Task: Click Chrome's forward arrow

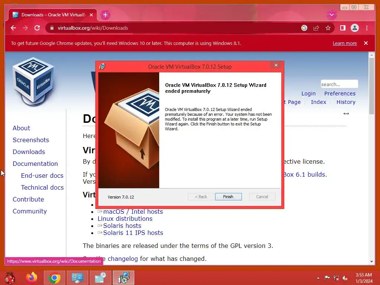Action: point(25,28)
